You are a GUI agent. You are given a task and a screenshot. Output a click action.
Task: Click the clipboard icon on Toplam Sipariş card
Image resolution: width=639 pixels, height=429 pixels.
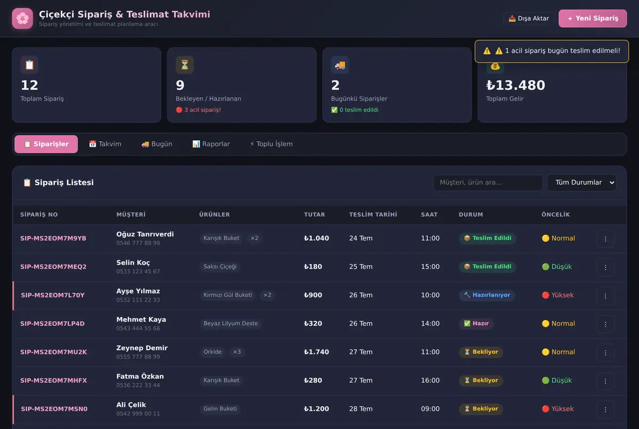pos(29,65)
